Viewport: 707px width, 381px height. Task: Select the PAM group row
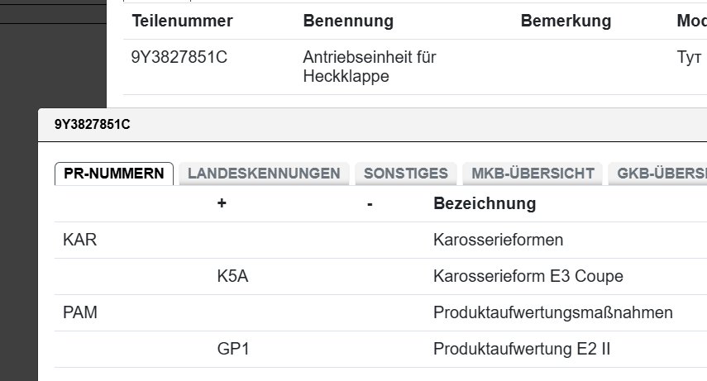[80, 313]
